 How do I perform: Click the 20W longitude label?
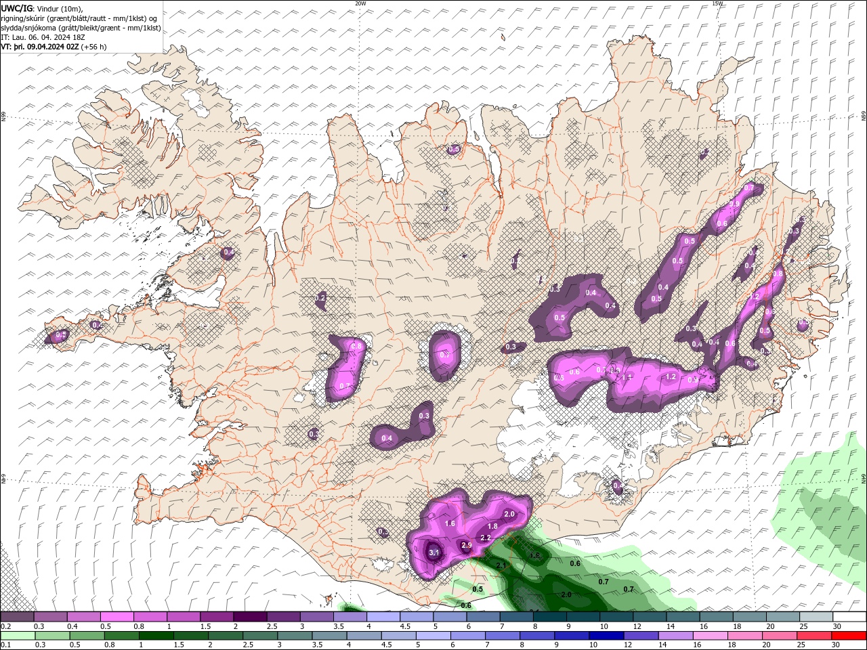[x=360, y=3]
